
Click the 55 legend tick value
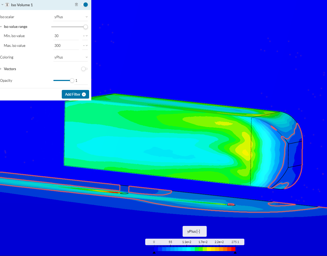[x=170, y=242]
